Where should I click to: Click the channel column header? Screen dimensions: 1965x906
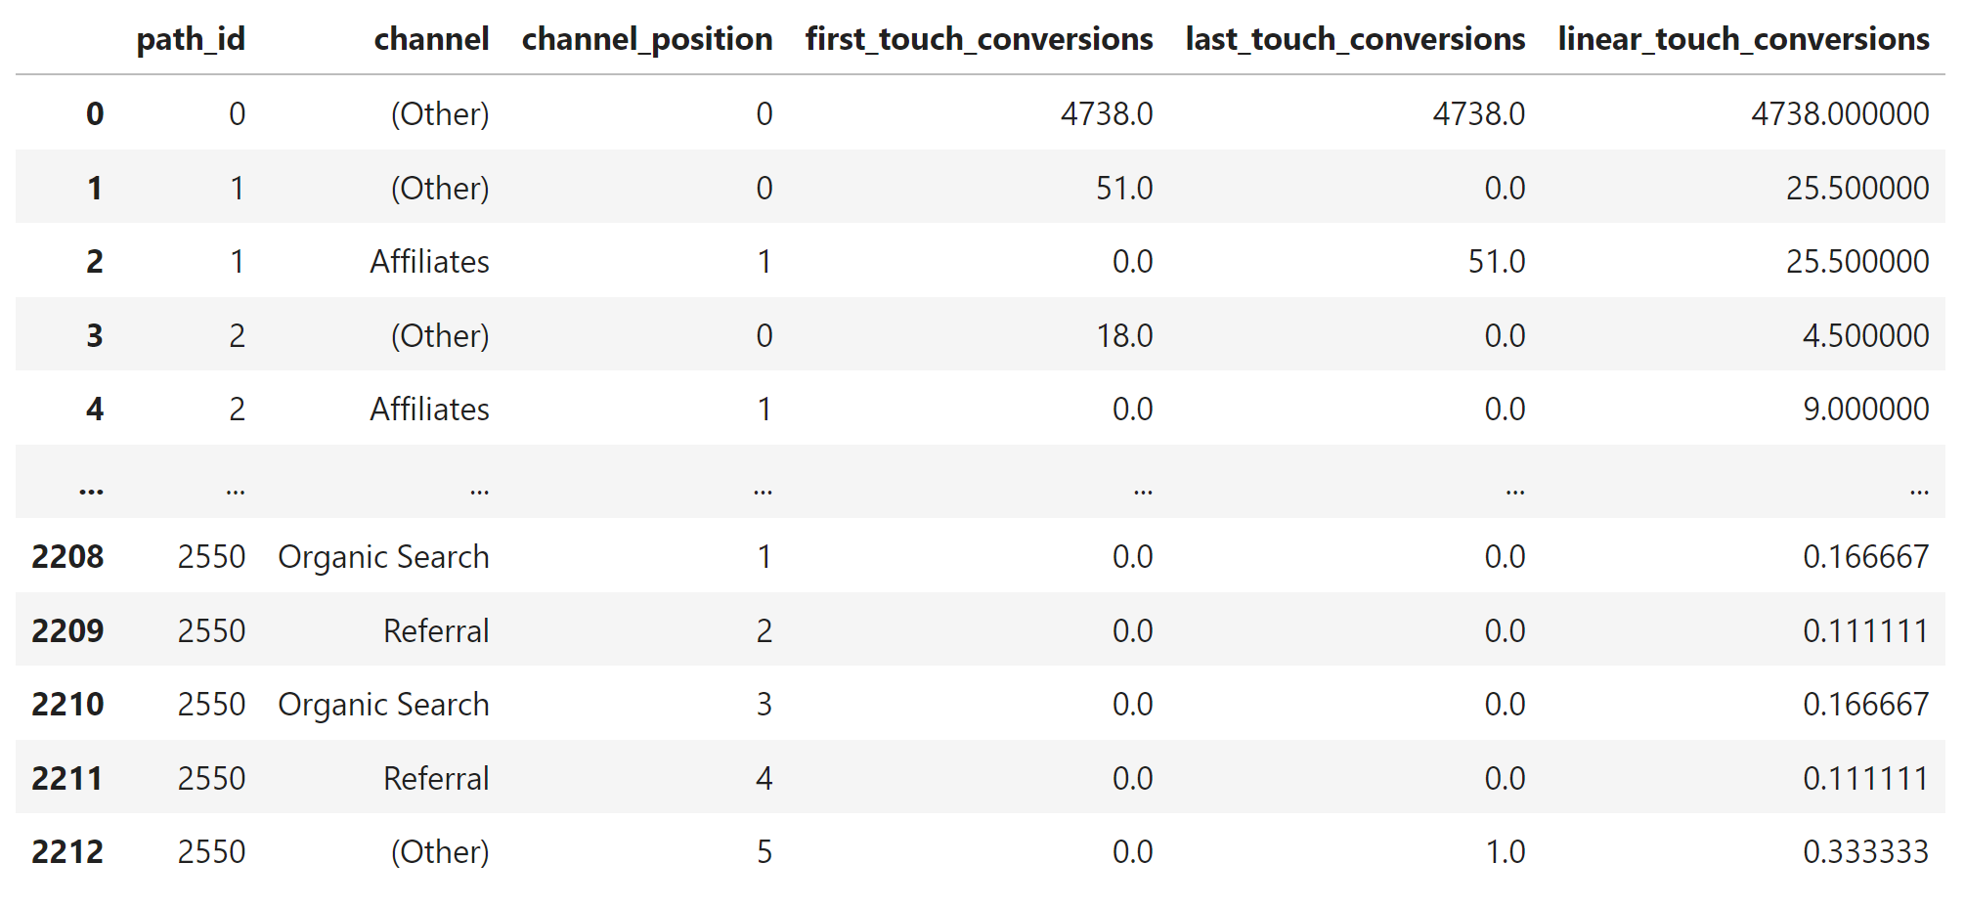(x=431, y=39)
